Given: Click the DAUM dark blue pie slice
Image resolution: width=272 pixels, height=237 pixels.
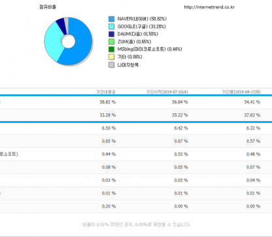Looking at the screenshot, I should pyautogui.click(x=61, y=26).
